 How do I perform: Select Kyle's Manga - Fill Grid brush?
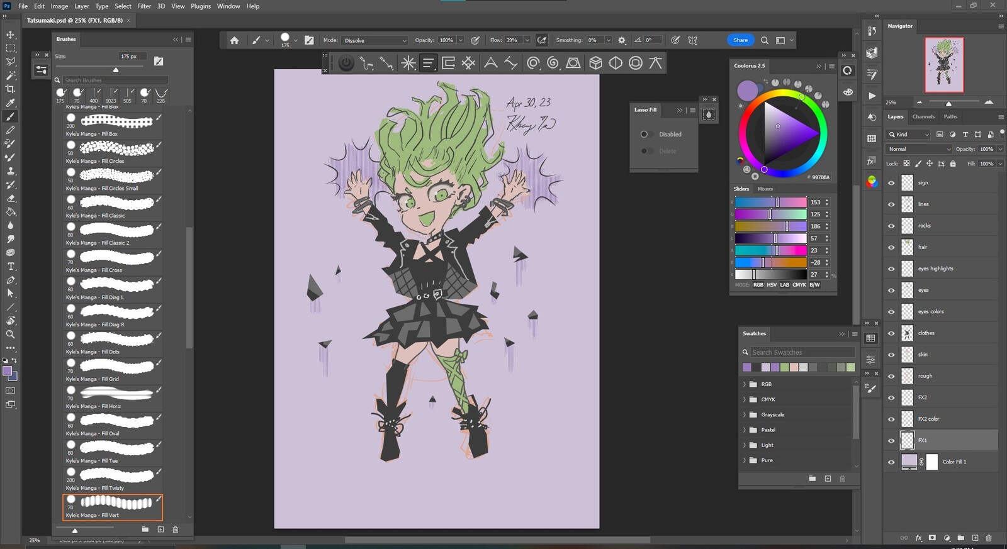coord(113,370)
